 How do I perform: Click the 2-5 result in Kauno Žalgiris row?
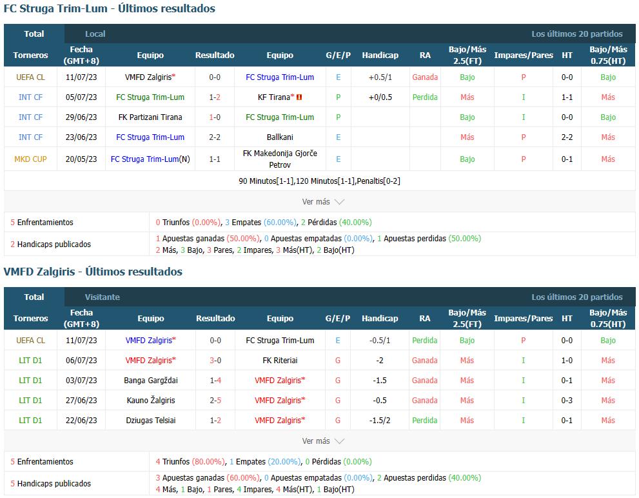(215, 400)
